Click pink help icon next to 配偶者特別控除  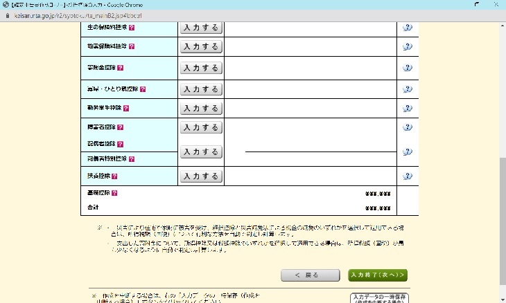(132, 159)
